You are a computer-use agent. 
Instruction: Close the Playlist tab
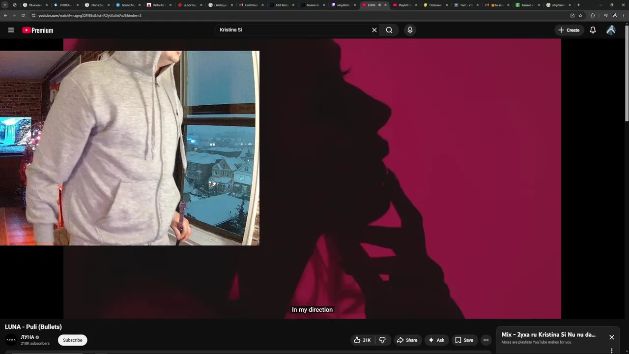click(416, 5)
